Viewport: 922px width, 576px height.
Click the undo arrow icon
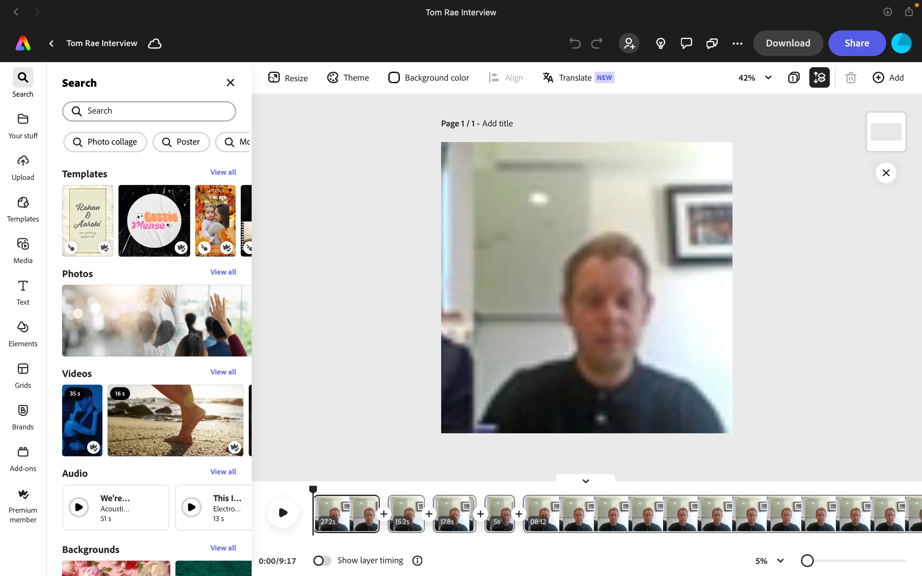(x=575, y=44)
